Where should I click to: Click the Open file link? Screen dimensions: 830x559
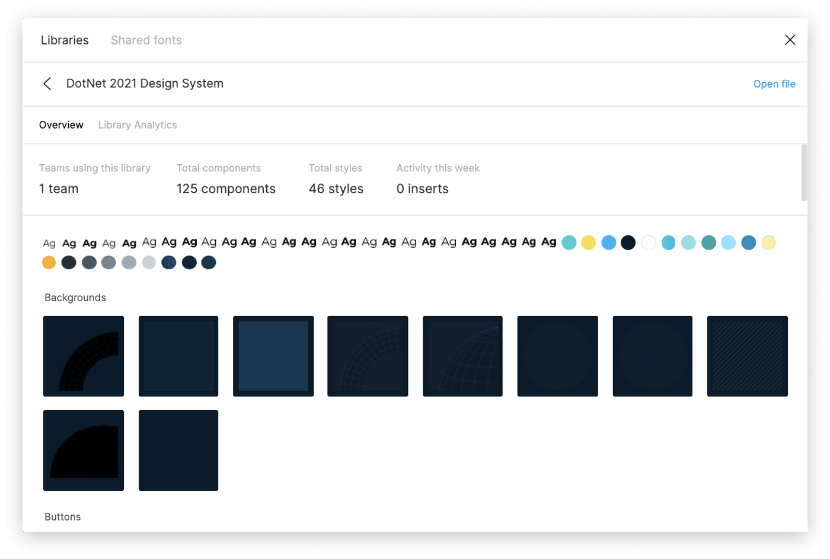point(774,84)
